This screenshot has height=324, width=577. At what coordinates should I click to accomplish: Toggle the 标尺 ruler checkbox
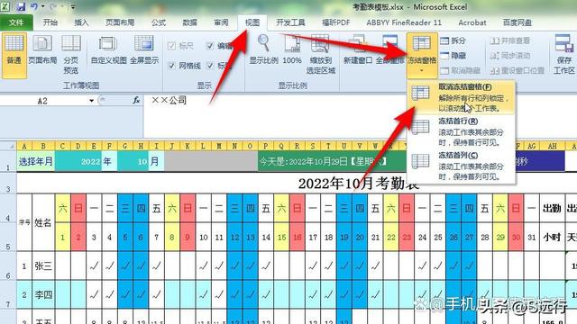tap(171, 46)
